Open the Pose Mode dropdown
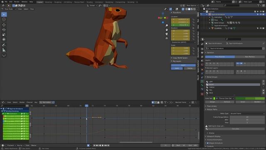 point(10,9)
